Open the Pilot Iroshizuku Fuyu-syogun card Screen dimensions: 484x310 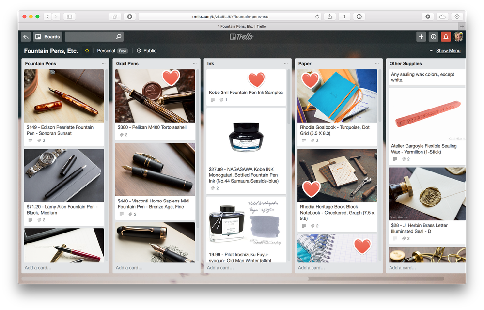pos(246,229)
